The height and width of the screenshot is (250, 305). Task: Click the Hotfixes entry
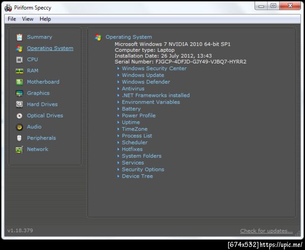click(132, 149)
